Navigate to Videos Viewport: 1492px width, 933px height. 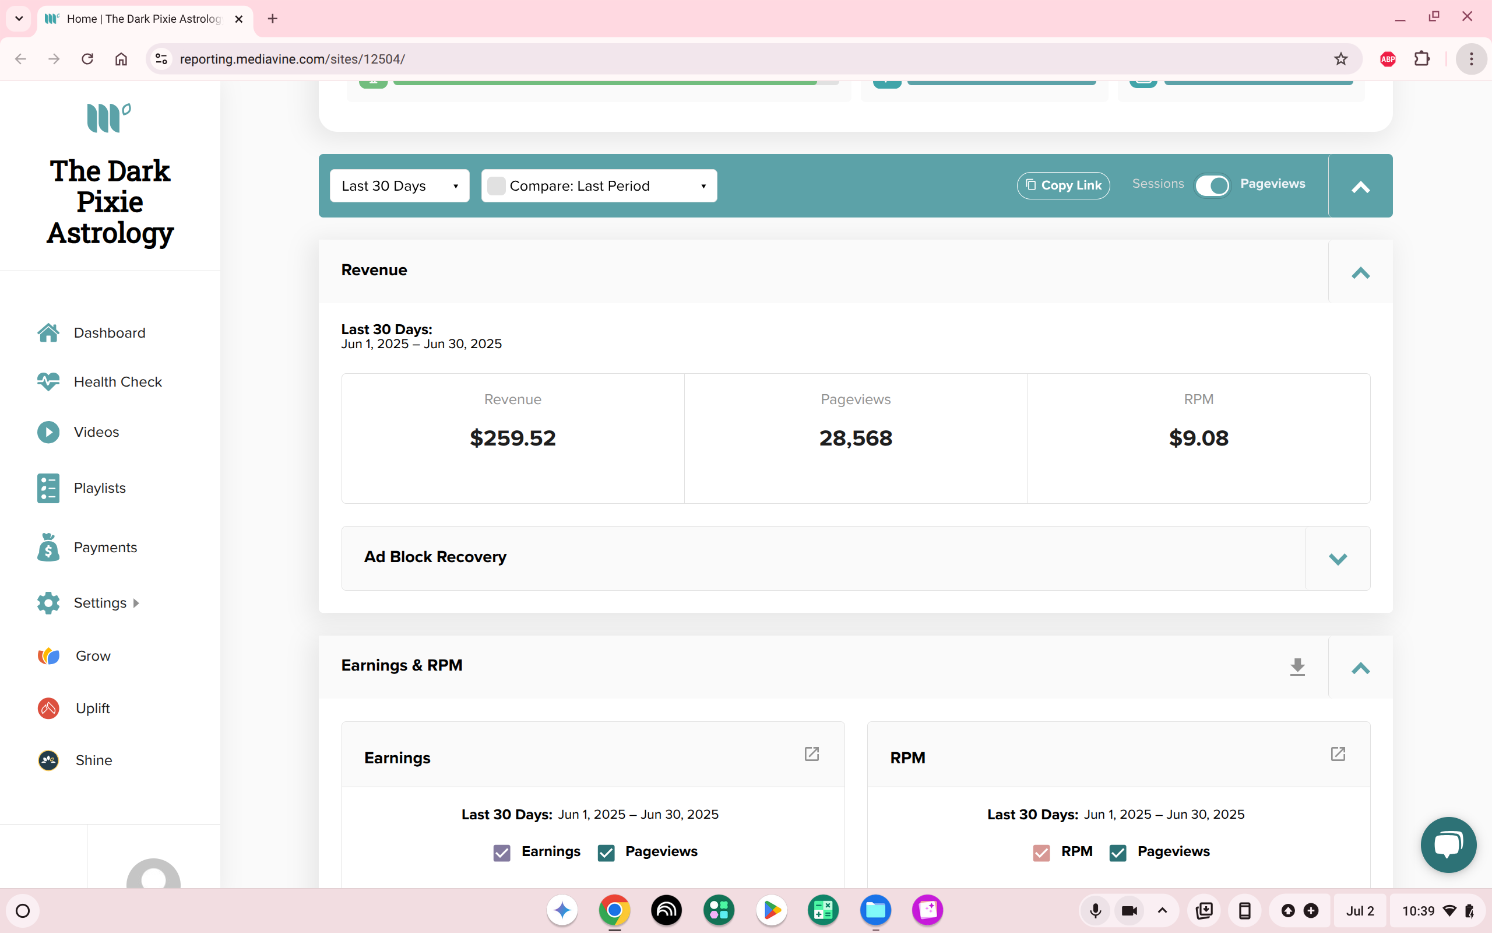click(96, 432)
